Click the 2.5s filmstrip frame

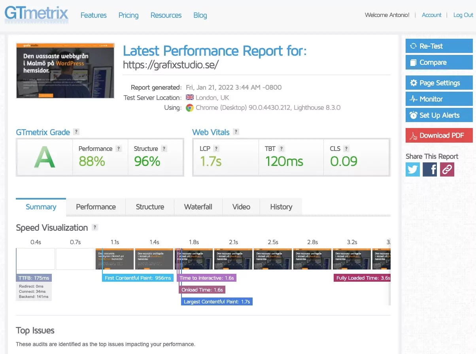pos(273,259)
